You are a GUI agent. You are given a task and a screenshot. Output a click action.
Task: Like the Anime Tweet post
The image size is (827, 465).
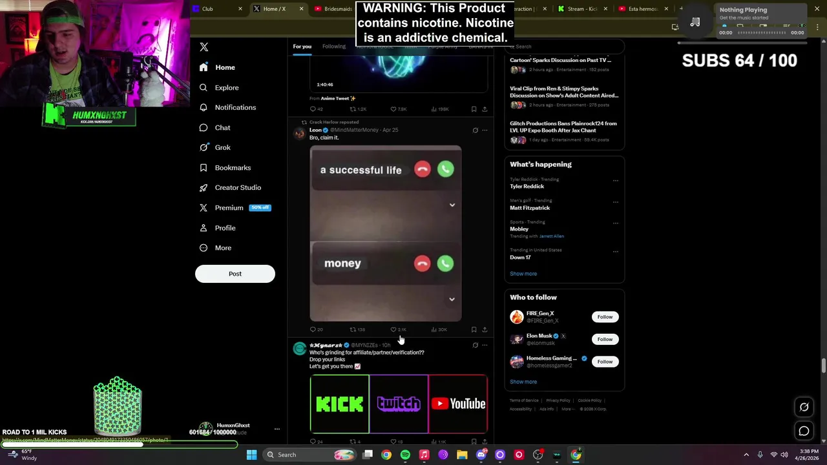click(398, 109)
